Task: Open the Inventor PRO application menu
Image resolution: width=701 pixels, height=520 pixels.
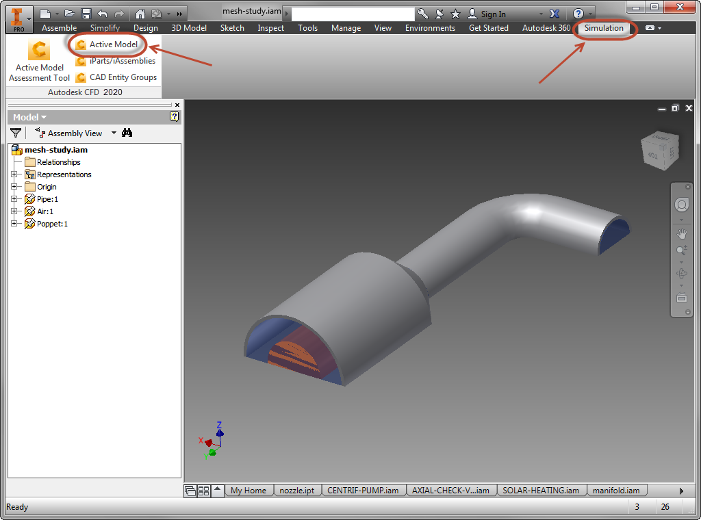Action: point(18,20)
